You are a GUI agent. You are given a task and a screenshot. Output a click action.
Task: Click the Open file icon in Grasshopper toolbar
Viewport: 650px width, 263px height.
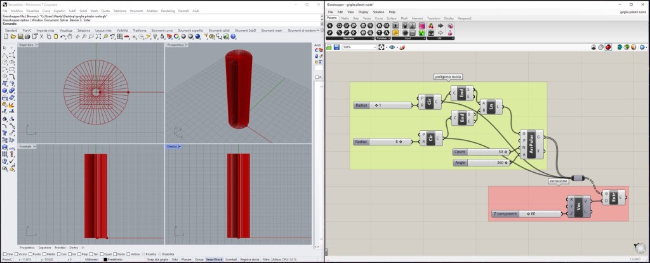coord(330,47)
